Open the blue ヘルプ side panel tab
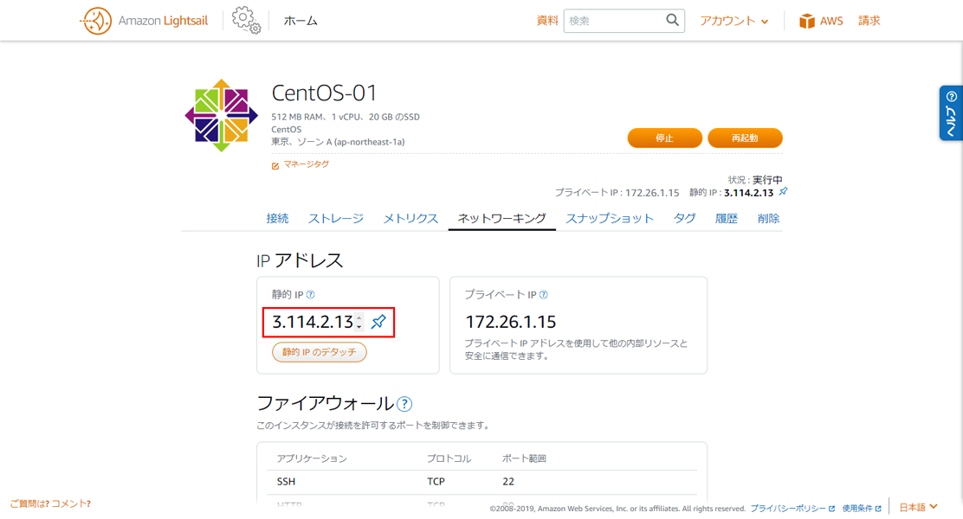 tap(951, 112)
